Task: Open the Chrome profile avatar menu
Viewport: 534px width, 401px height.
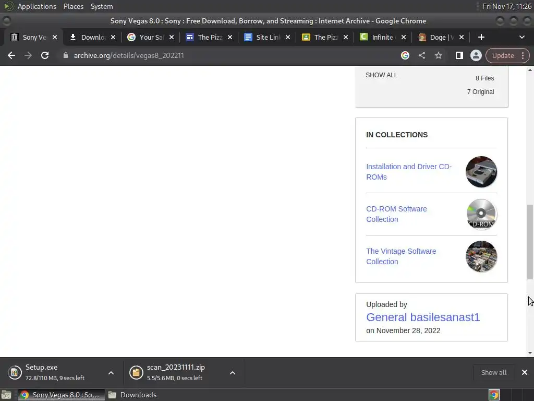Action: 476,55
